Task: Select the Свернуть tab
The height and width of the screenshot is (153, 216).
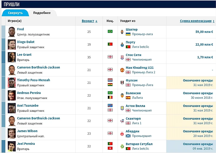Action: (15, 13)
